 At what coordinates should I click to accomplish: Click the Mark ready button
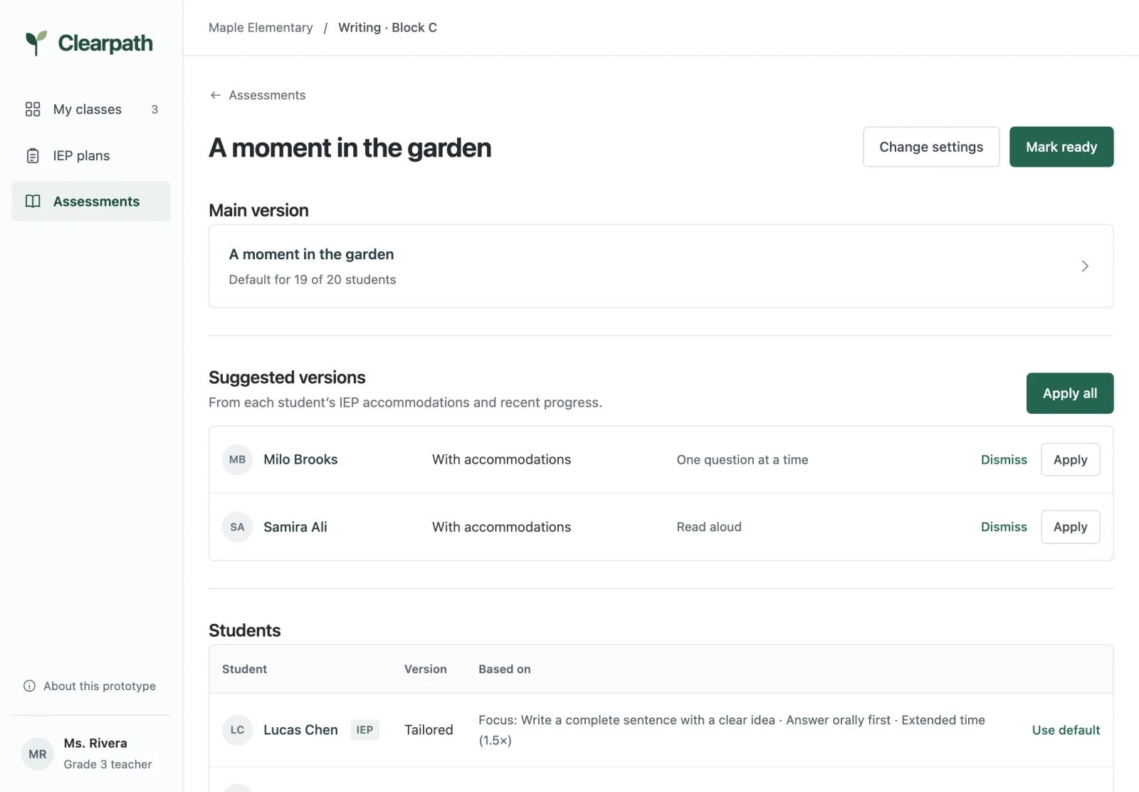pos(1061,147)
